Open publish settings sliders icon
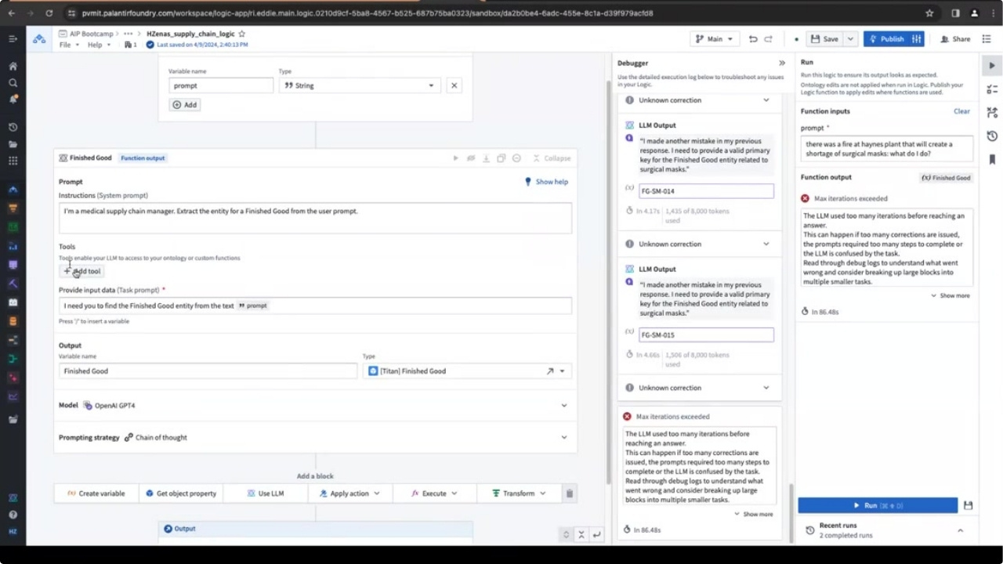This screenshot has width=1003, height=564. [915, 39]
